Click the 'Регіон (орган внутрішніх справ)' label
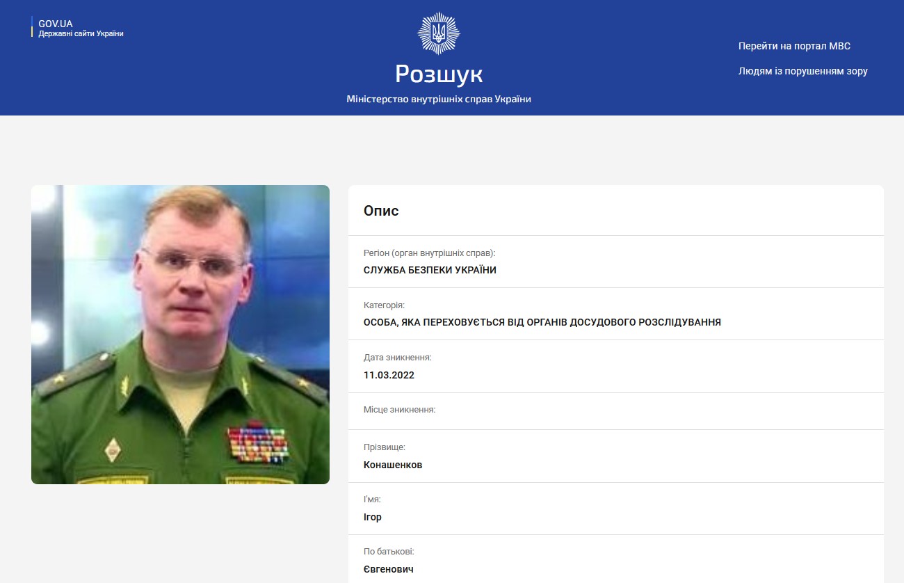Screen dimensions: 904x583 (429, 253)
